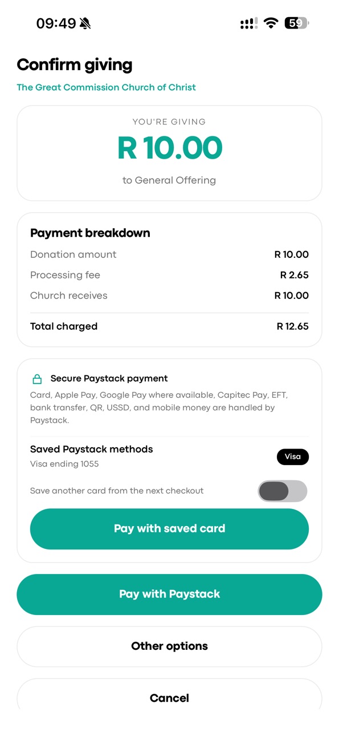The image size is (339, 736).
Task: Tap the Church receives row
Action: click(x=169, y=296)
